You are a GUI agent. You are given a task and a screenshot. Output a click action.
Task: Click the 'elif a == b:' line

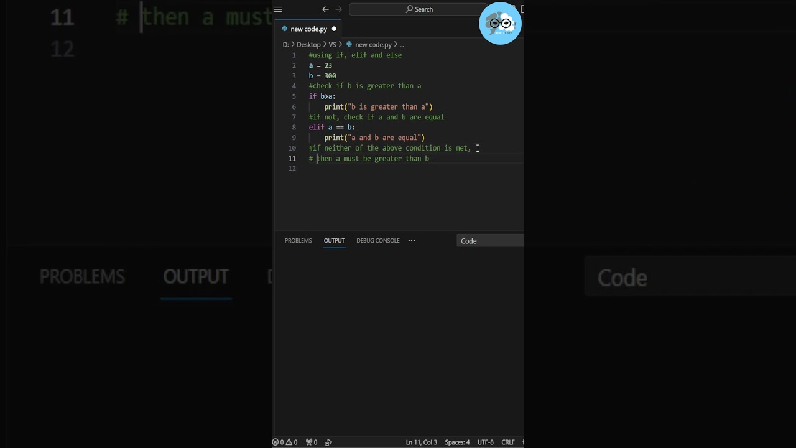tap(332, 128)
